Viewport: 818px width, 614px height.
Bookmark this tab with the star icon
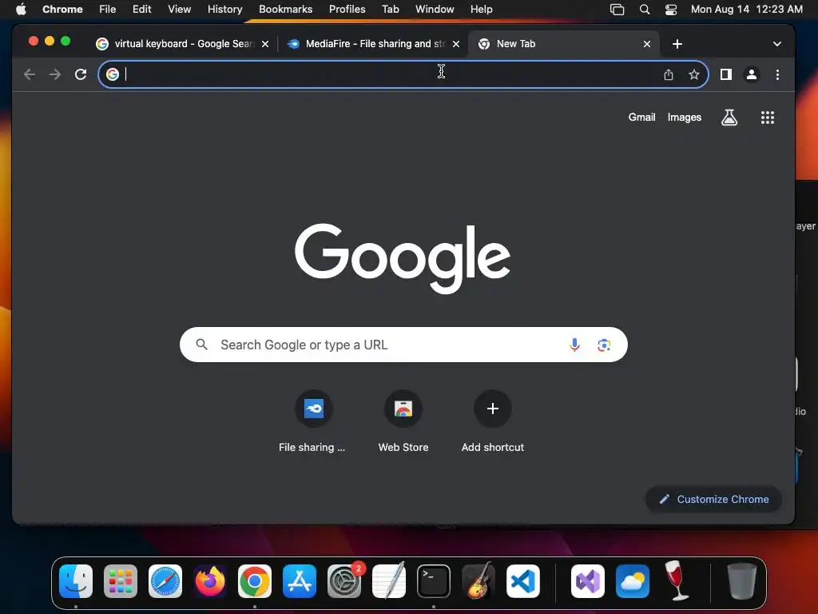(694, 74)
